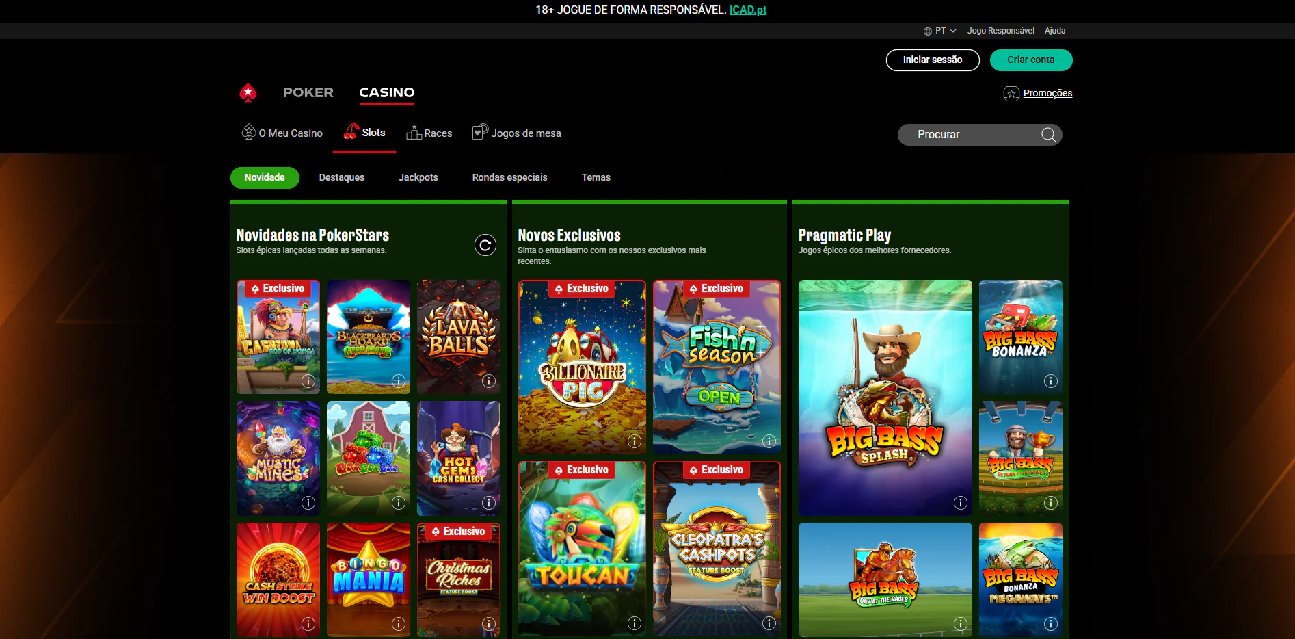
Task: Click the Jogos de mesa cards icon
Action: point(480,131)
